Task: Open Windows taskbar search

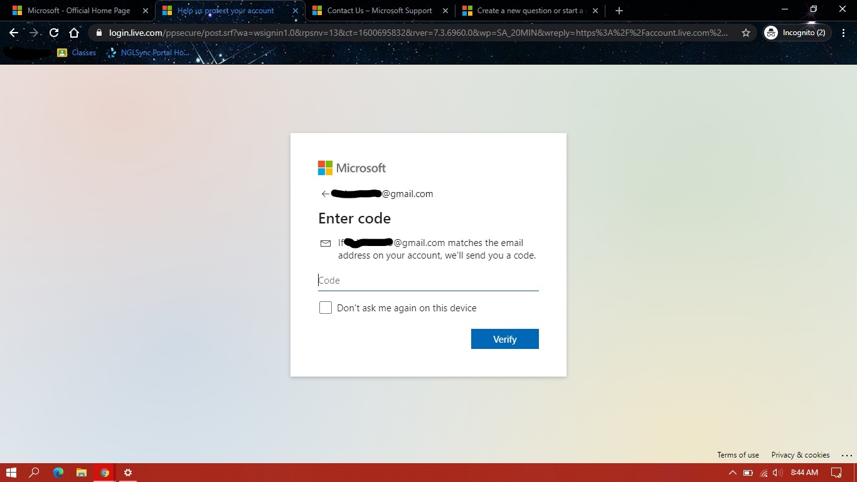Action: tap(34, 473)
